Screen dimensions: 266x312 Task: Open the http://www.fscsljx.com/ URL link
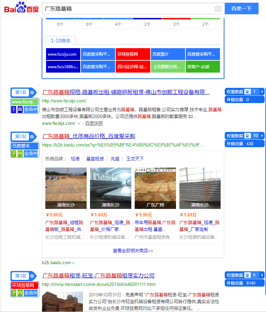[x=64, y=101]
